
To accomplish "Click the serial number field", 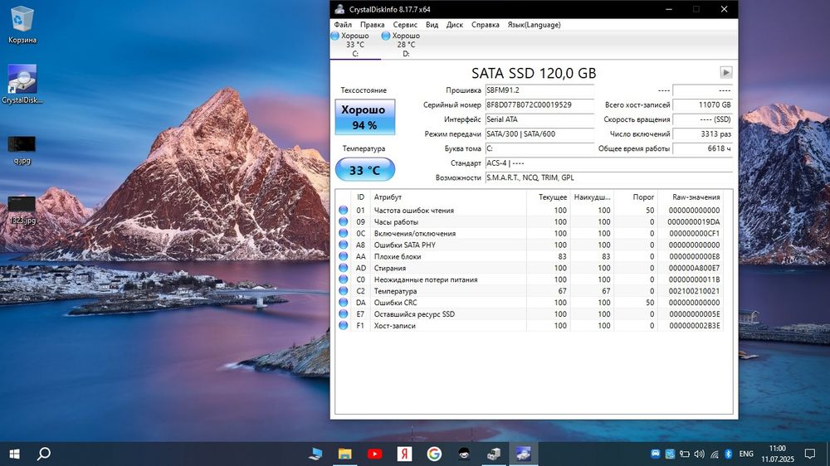I will click(x=539, y=104).
